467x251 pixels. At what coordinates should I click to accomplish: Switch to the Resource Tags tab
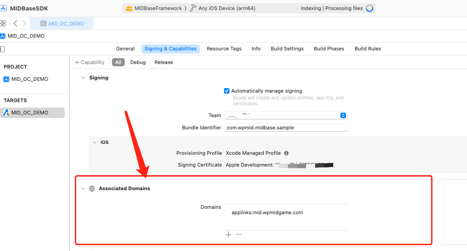tap(224, 49)
